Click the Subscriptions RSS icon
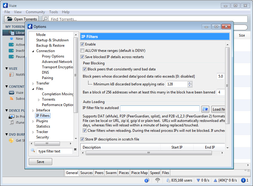253x186 pixels. pos(11,99)
